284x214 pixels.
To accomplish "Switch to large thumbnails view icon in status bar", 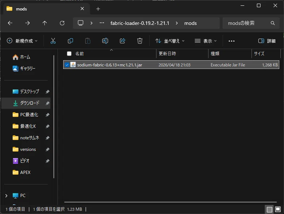I will [x=277, y=209].
